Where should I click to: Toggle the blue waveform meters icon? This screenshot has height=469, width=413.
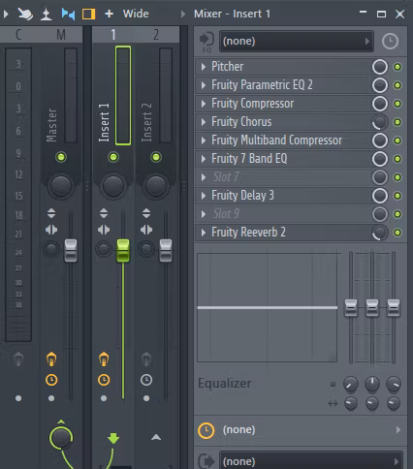click(x=68, y=14)
